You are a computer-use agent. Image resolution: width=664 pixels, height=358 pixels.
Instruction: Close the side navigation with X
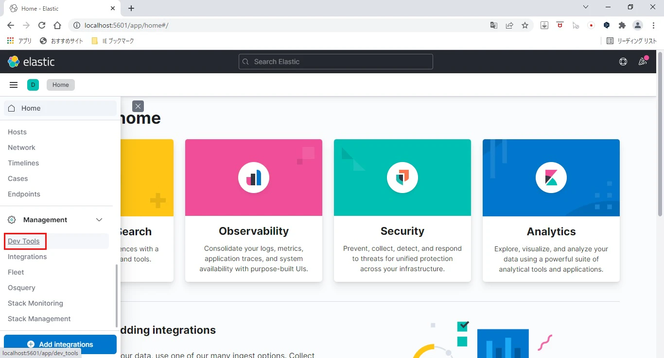tap(138, 106)
